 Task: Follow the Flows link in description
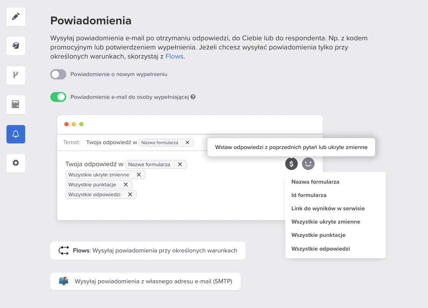[x=174, y=56]
